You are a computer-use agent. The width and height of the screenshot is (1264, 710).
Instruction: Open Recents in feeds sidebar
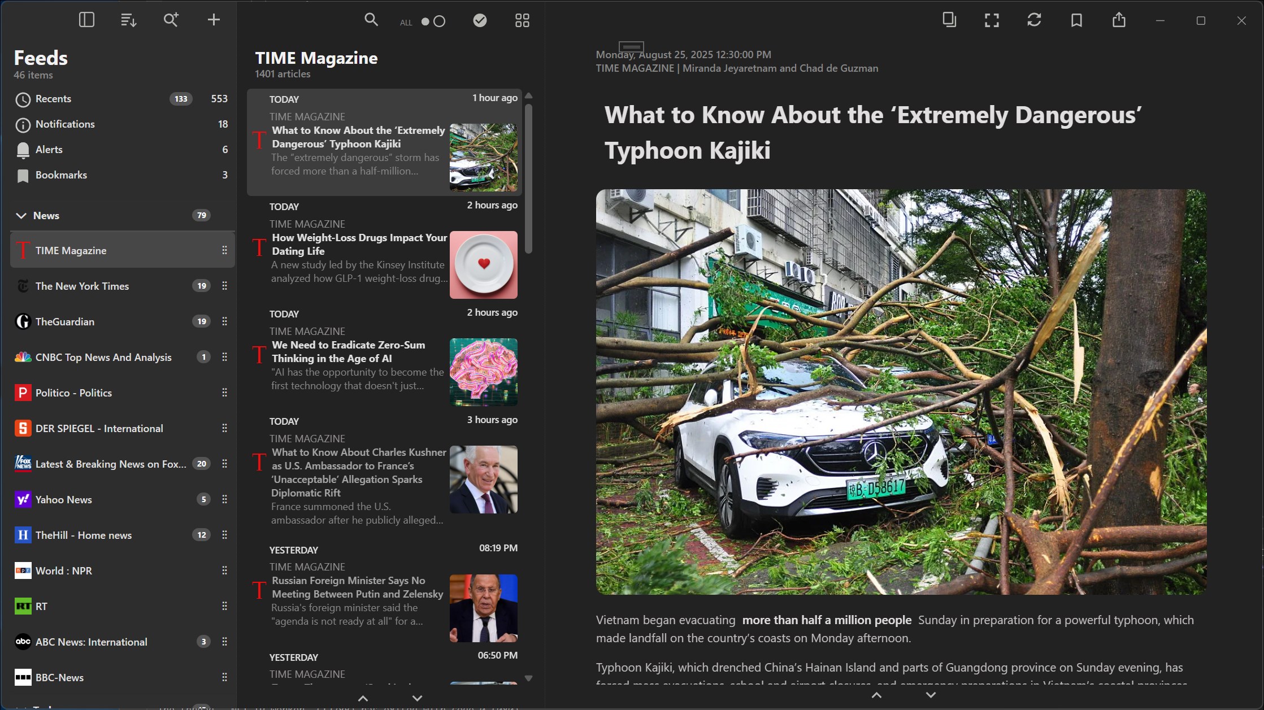(x=122, y=99)
